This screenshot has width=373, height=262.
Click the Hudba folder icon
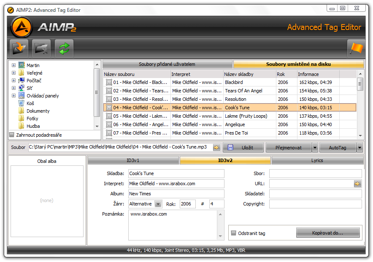(22, 126)
